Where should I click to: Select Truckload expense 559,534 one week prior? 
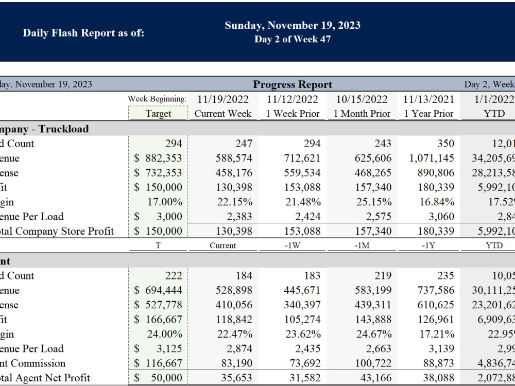pos(302,172)
